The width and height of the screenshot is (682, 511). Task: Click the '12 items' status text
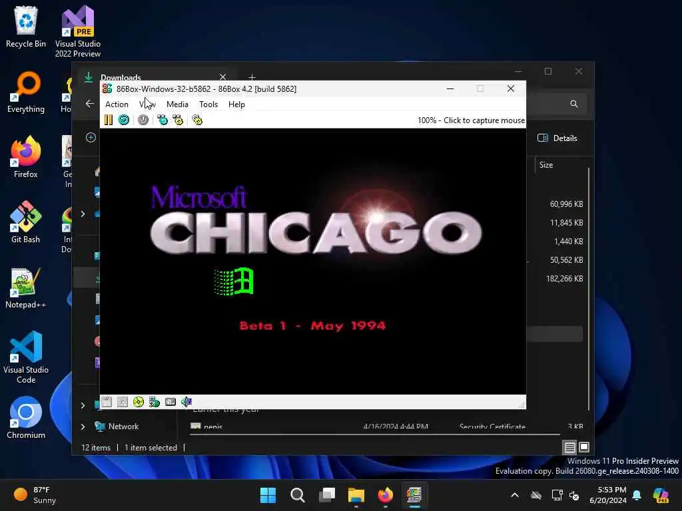pyautogui.click(x=96, y=448)
